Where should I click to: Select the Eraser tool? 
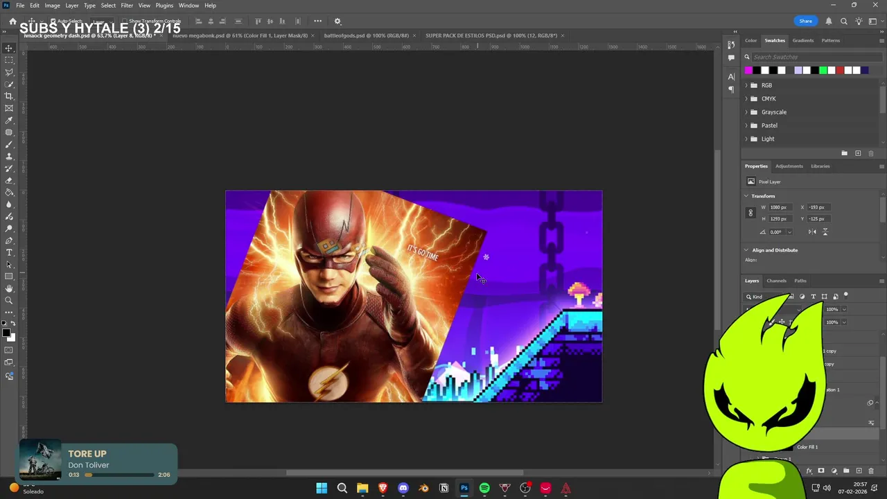tap(9, 180)
